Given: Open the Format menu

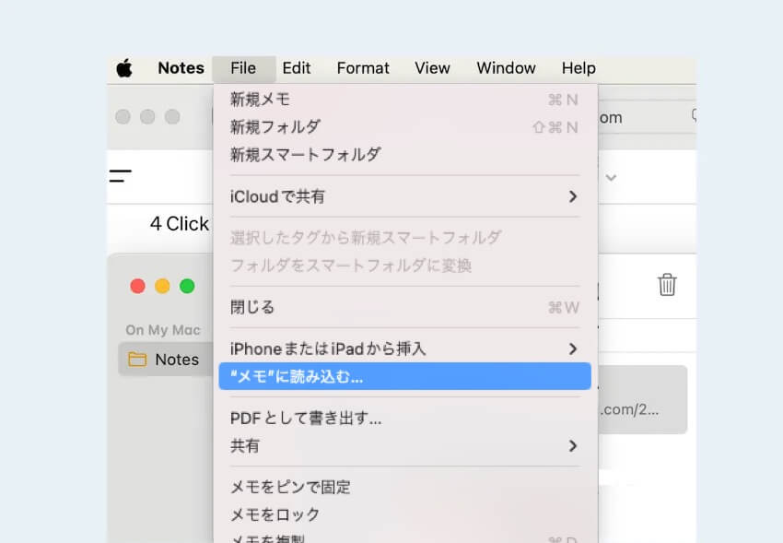Looking at the screenshot, I should pos(363,68).
